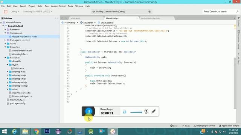Expand the References folder
This screenshot has height=135, width=241.
click(5, 29)
